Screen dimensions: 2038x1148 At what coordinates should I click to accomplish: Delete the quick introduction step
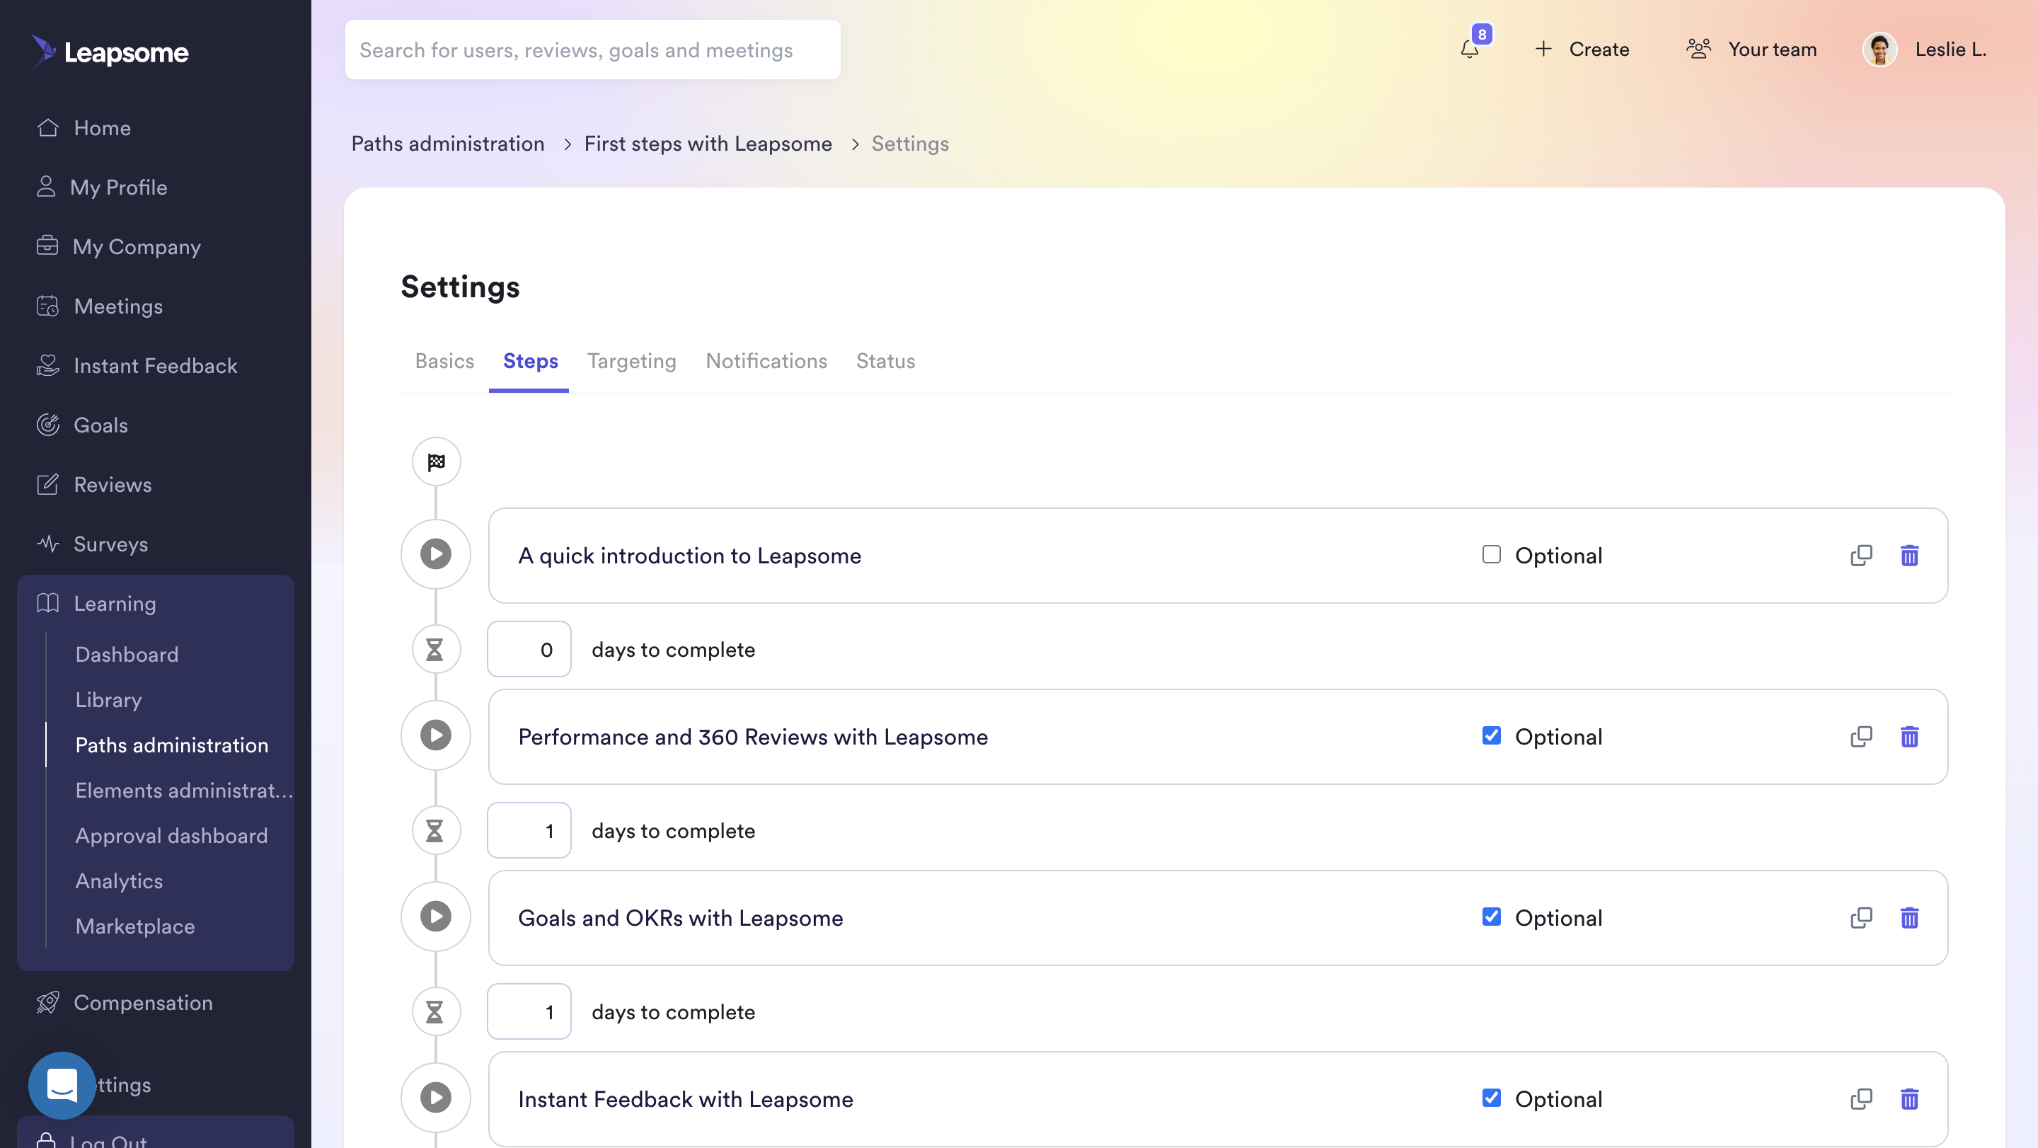coord(1909,556)
